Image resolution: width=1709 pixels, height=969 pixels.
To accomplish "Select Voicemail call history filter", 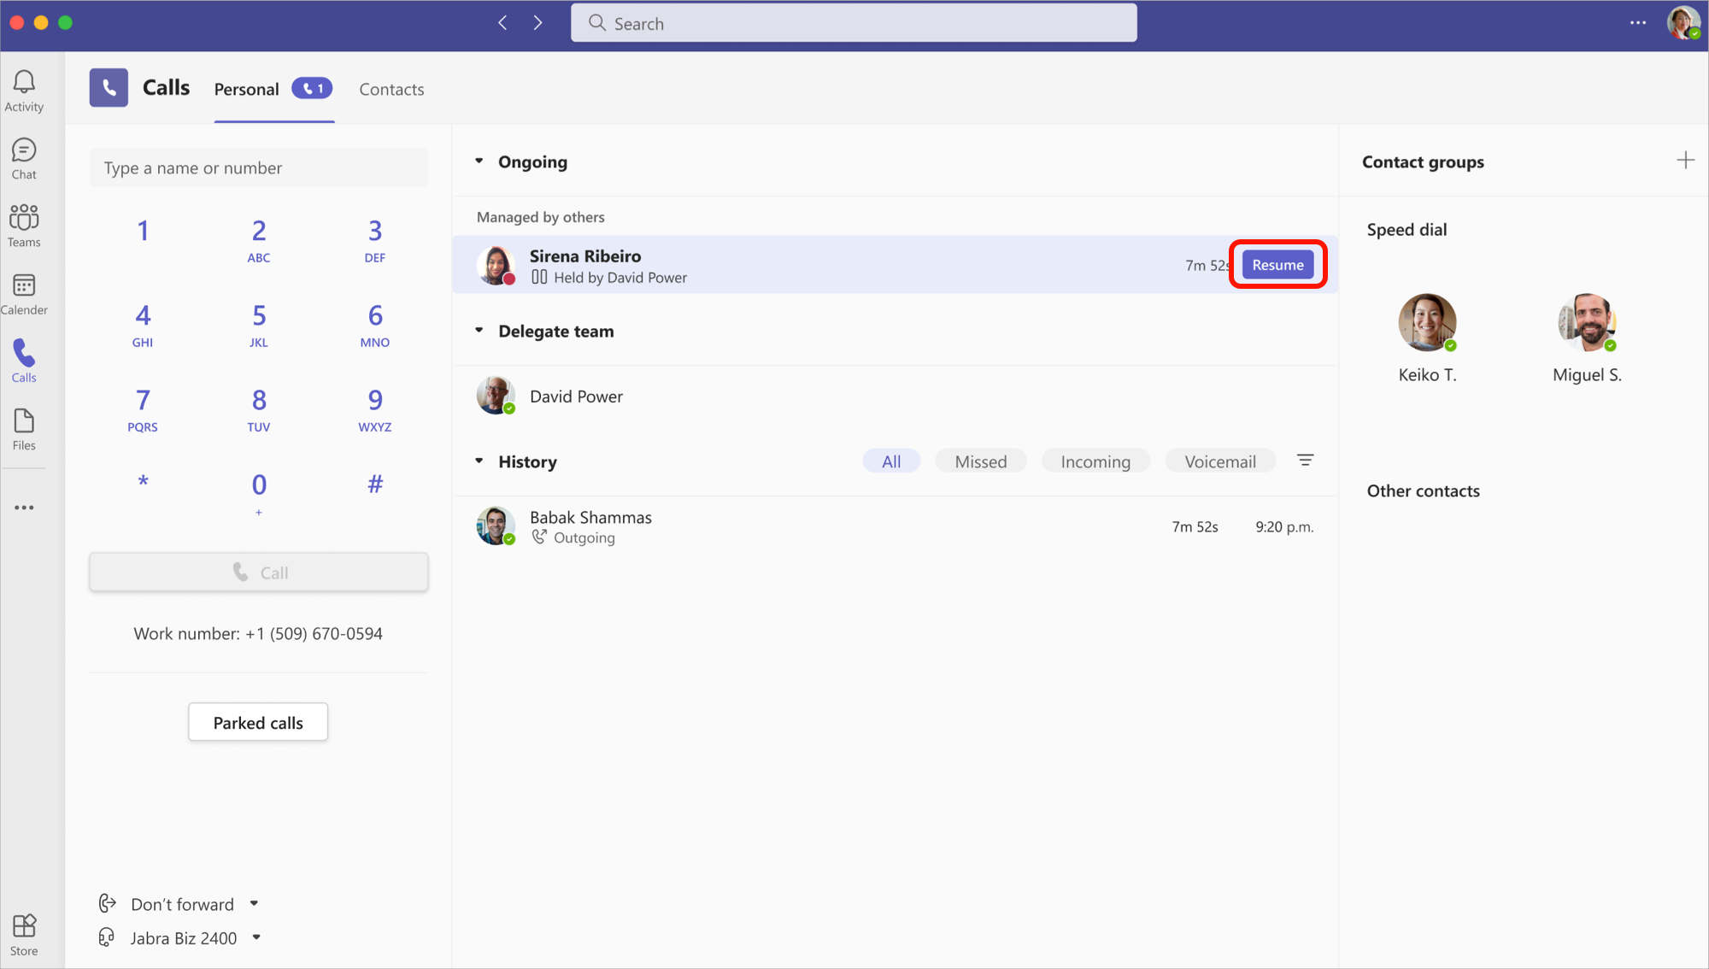I will (x=1219, y=461).
